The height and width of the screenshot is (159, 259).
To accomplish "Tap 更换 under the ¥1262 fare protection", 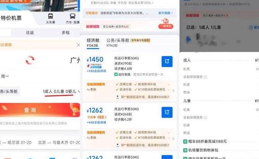I will [x=92, y=138].
